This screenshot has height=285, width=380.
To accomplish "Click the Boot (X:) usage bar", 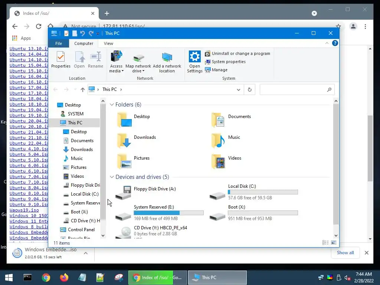I will [x=263, y=213].
